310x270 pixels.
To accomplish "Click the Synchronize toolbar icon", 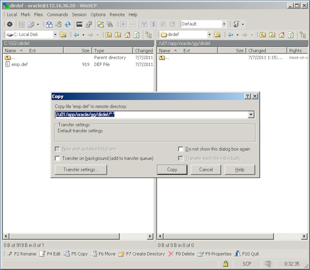I will [58, 24].
